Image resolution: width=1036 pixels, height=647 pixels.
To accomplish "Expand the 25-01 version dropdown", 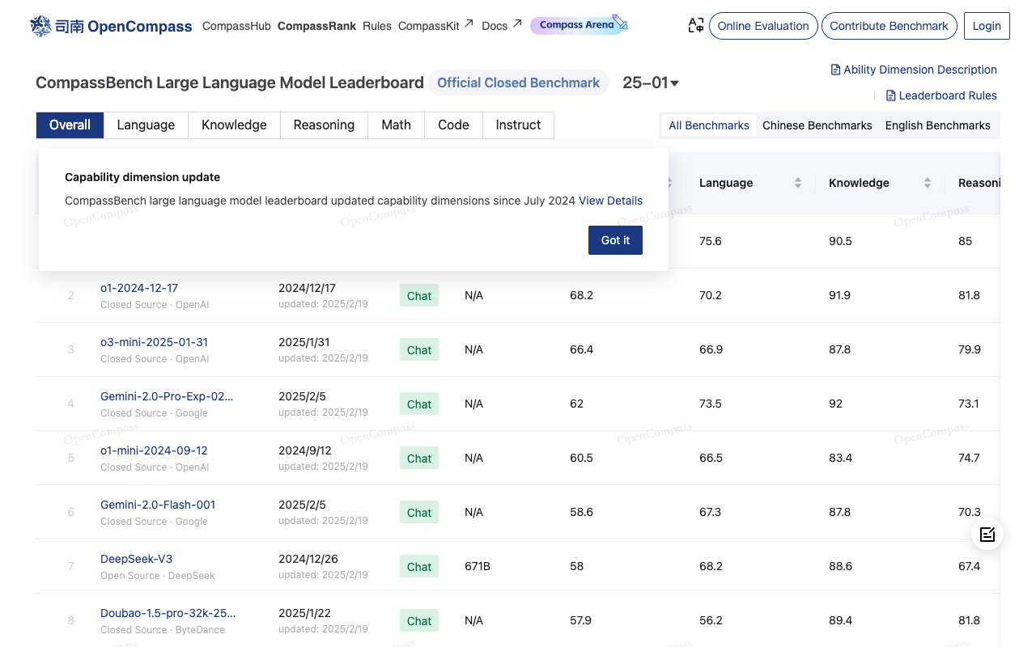I will point(651,82).
